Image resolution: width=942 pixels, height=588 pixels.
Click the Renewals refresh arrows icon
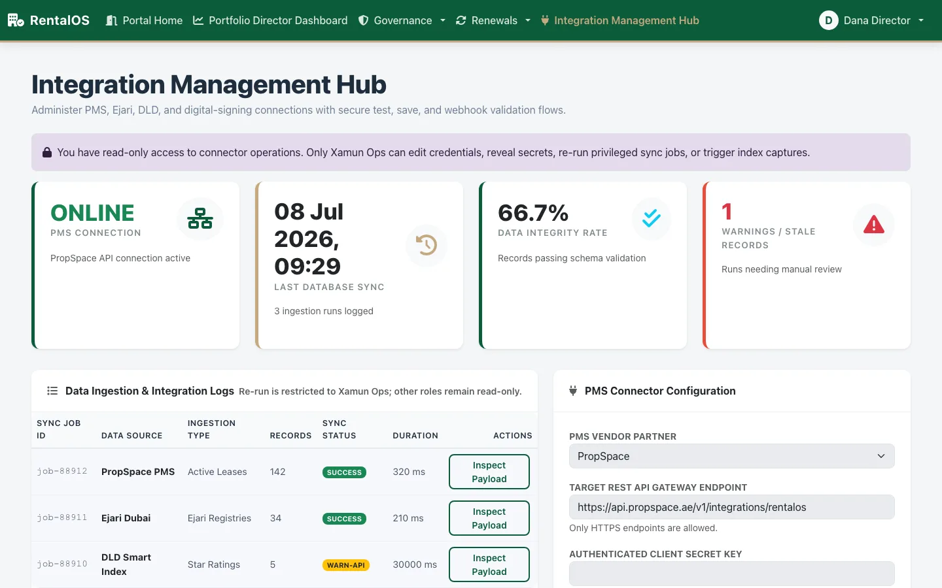point(461,20)
